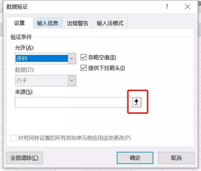This screenshot has width=201, height=171.
Task: Tick the 对有同样设置的所有其他单元格应用这些更改 checkbox
Action: pos(14,138)
